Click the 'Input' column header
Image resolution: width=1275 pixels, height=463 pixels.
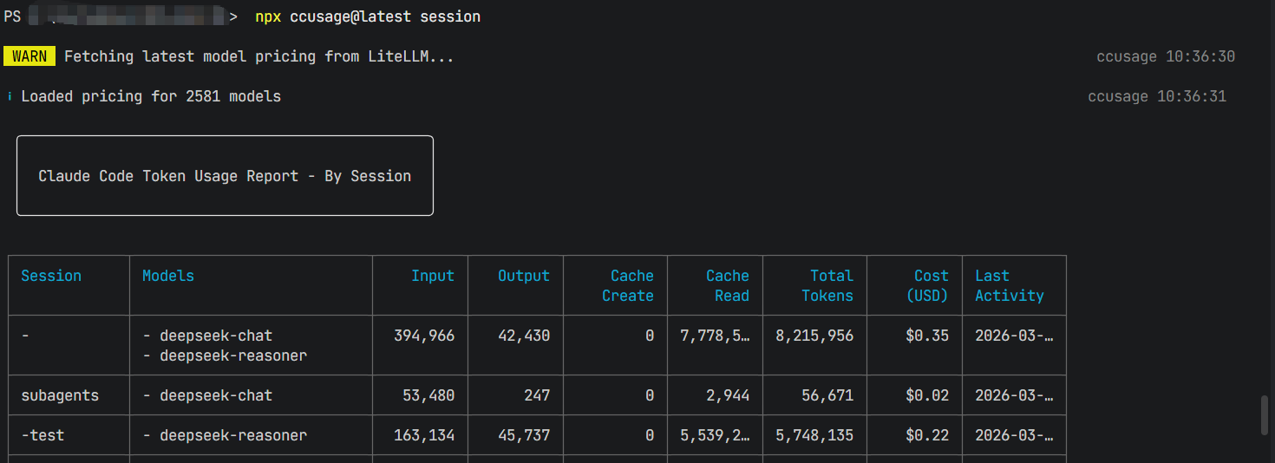click(433, 276)
